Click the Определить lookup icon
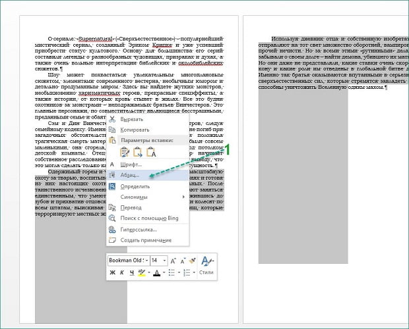 point(112,186)
